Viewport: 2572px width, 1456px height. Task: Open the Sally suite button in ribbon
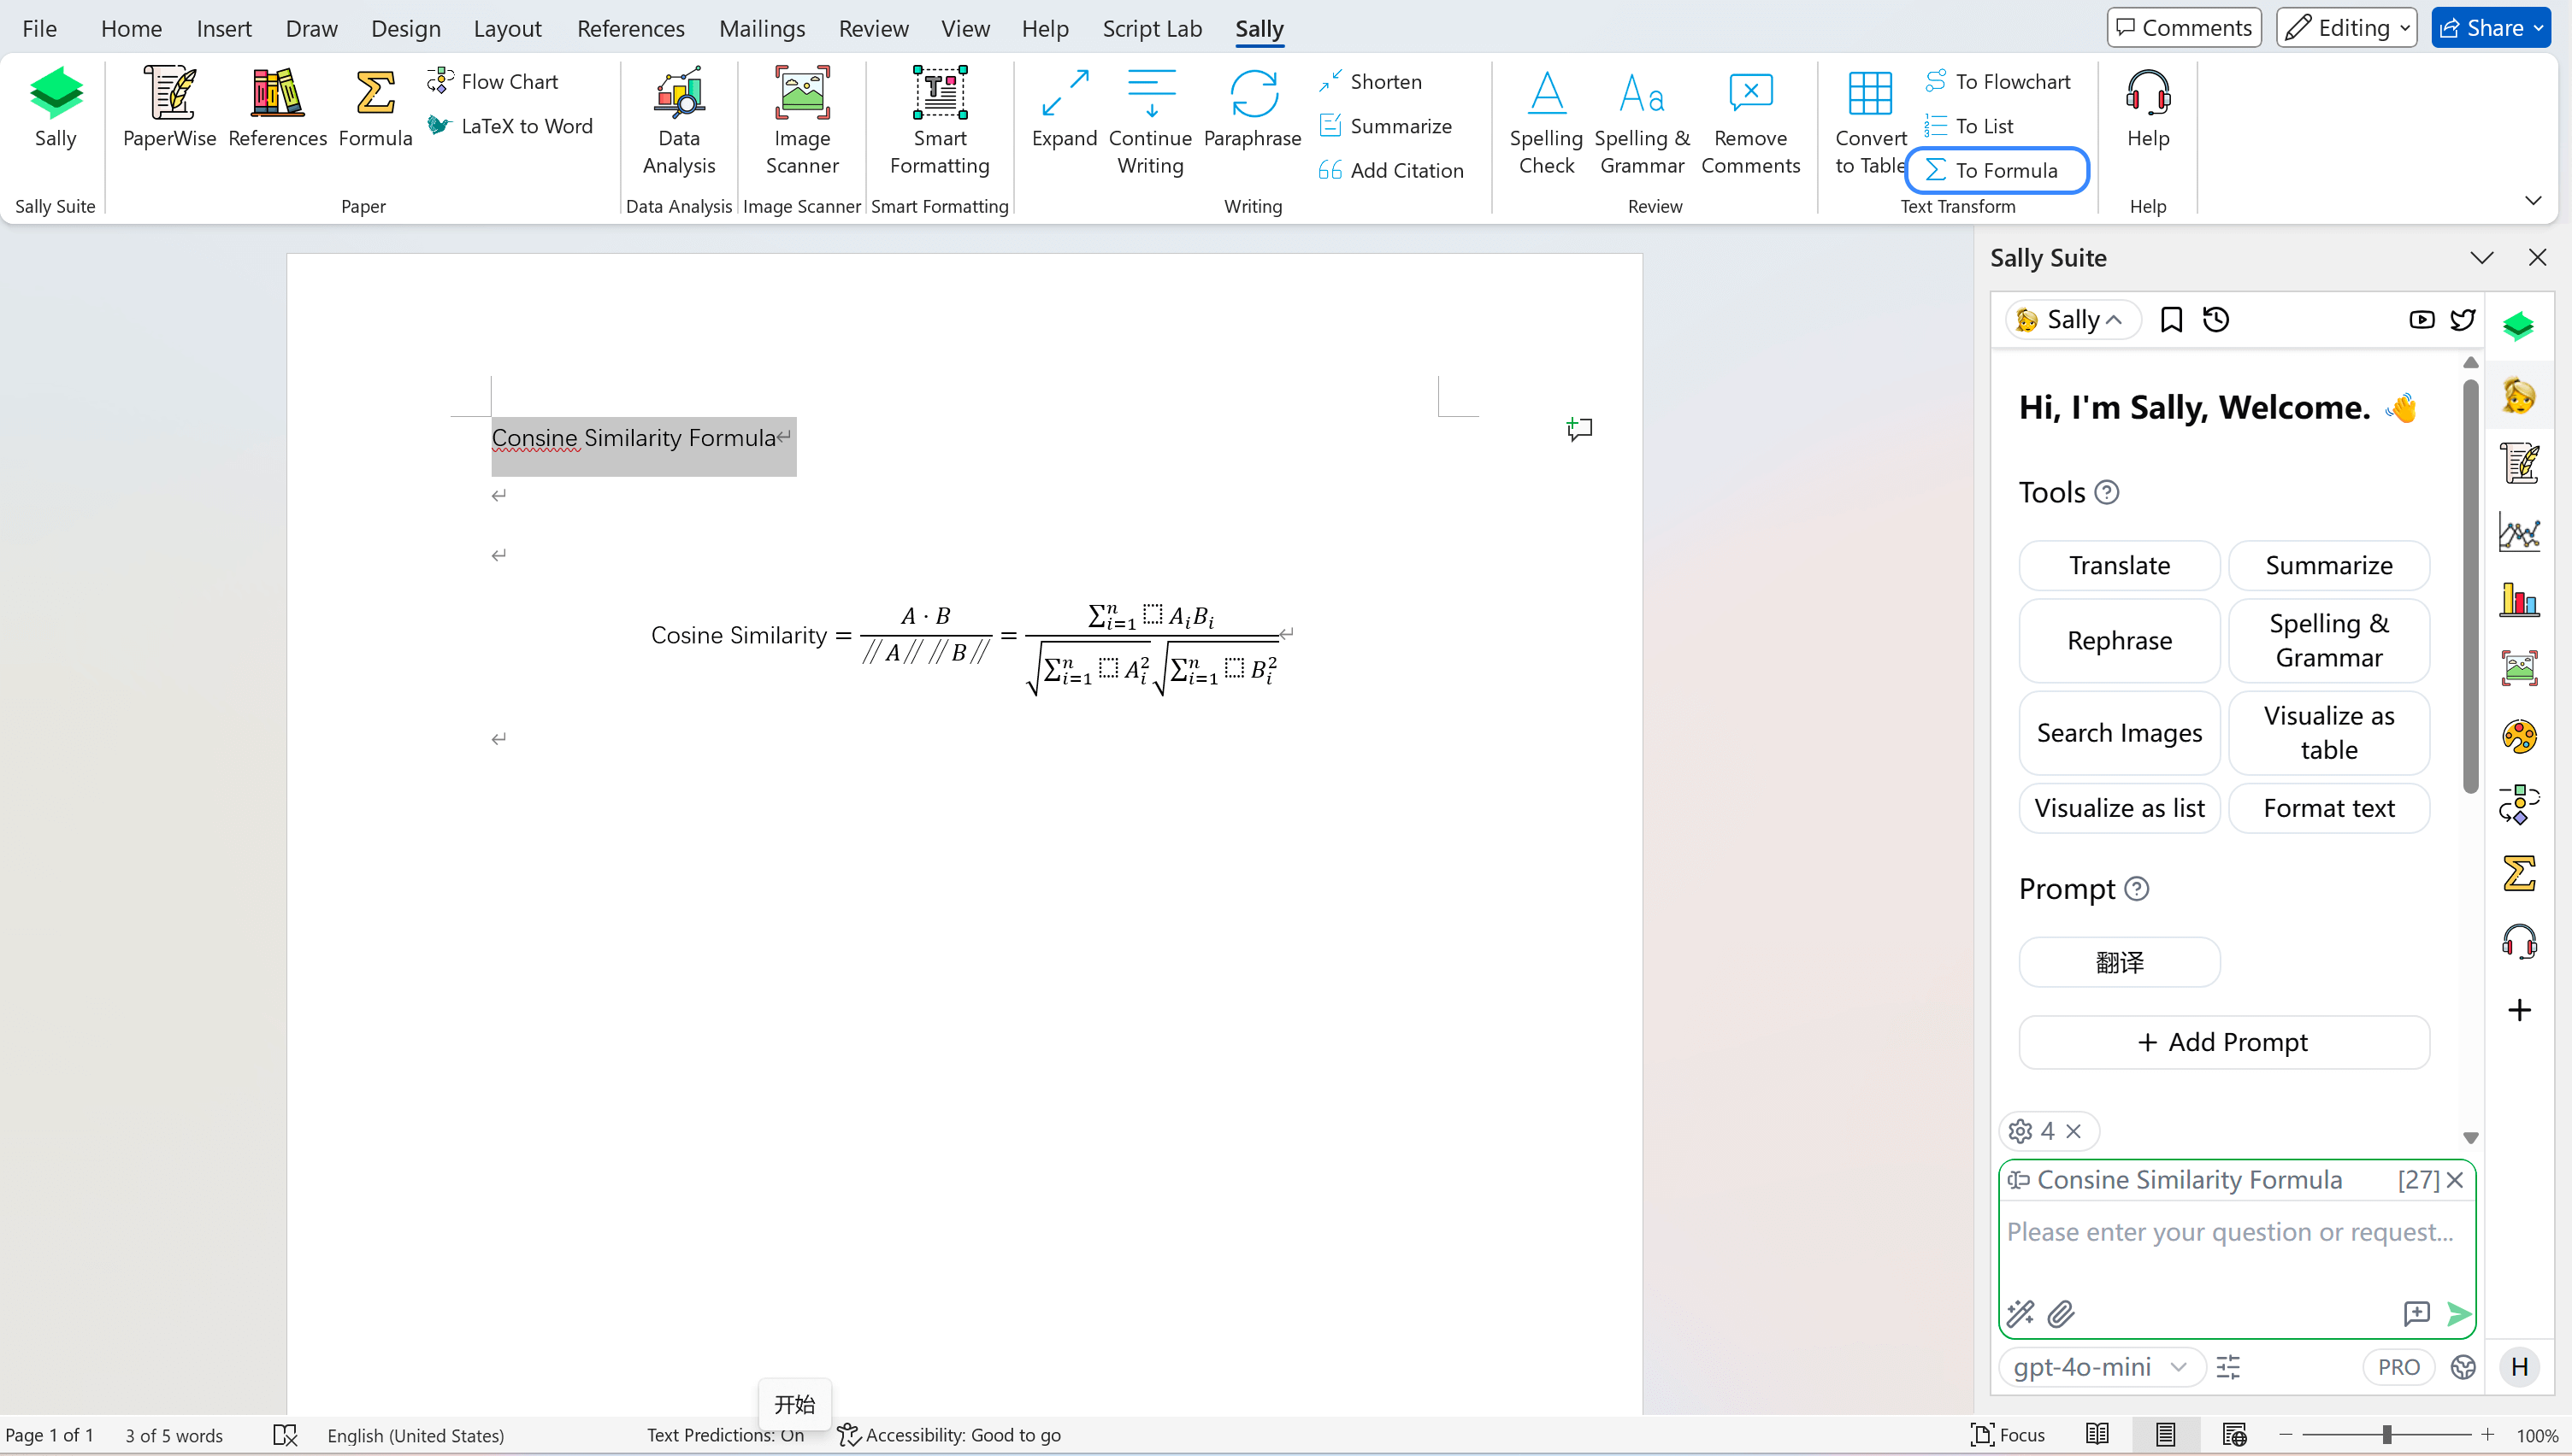click(x=55, y=108)
